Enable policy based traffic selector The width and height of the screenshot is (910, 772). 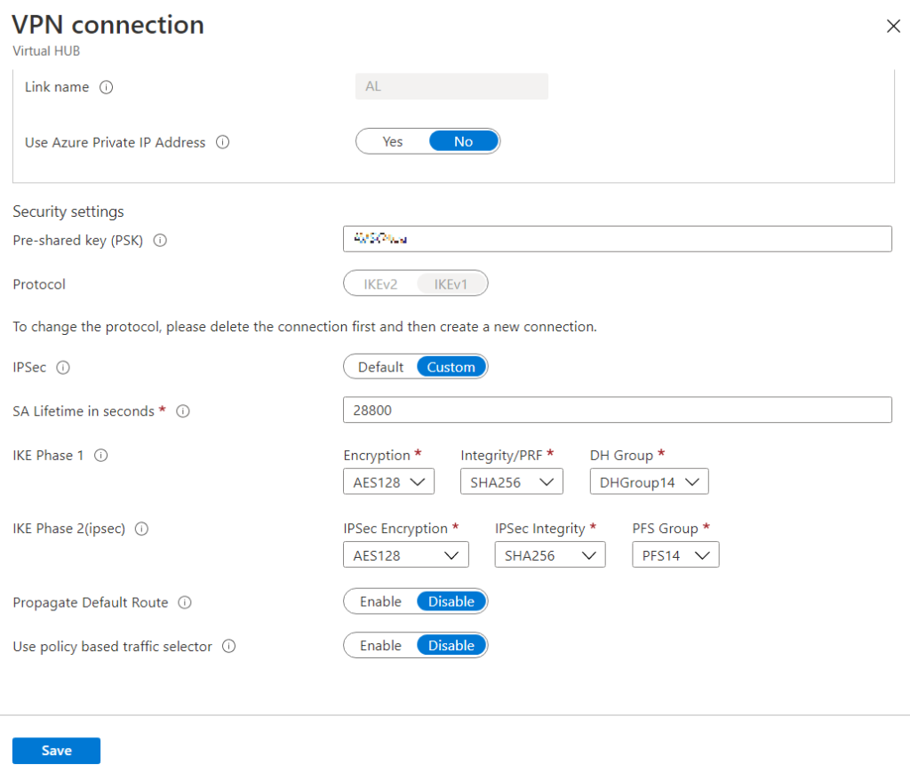click(x=380, y=646)
